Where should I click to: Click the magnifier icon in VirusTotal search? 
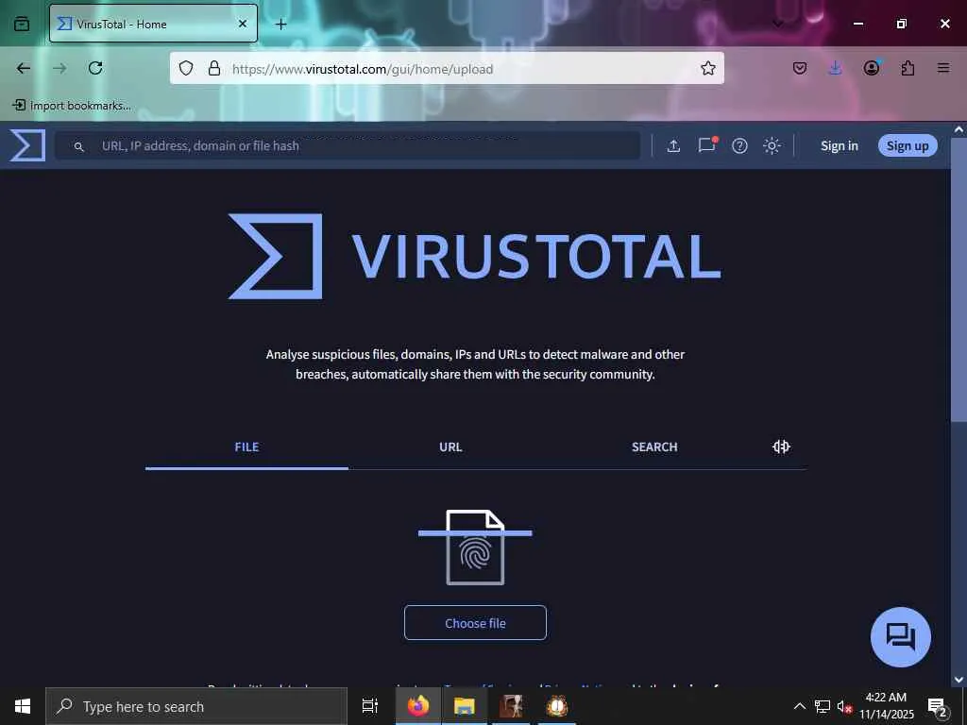[x=78, y=146]
